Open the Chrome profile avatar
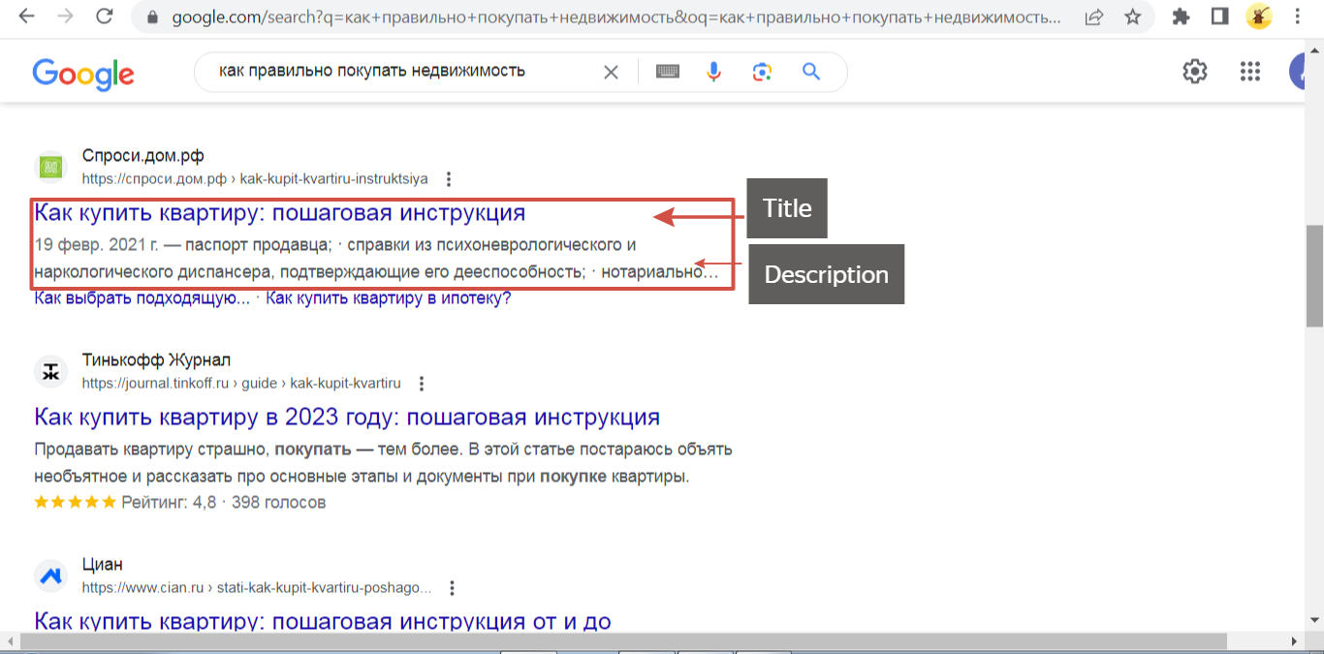The image size is (1324, 654). click(1258, 16)
